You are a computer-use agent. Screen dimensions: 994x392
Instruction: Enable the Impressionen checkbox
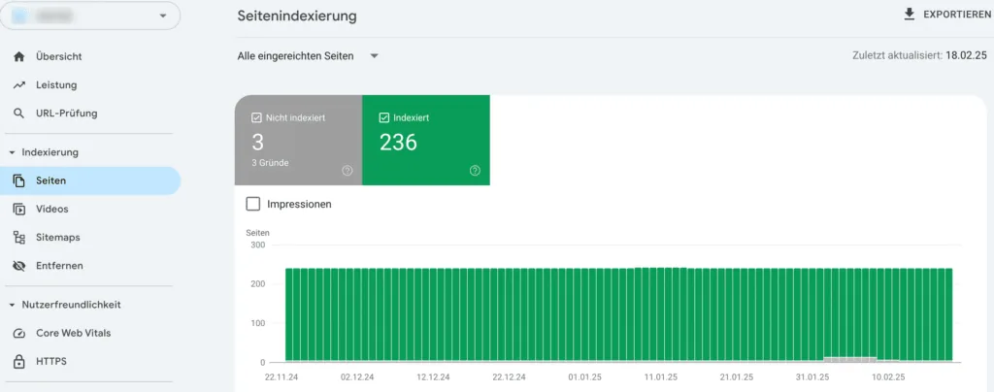(252, 205)
